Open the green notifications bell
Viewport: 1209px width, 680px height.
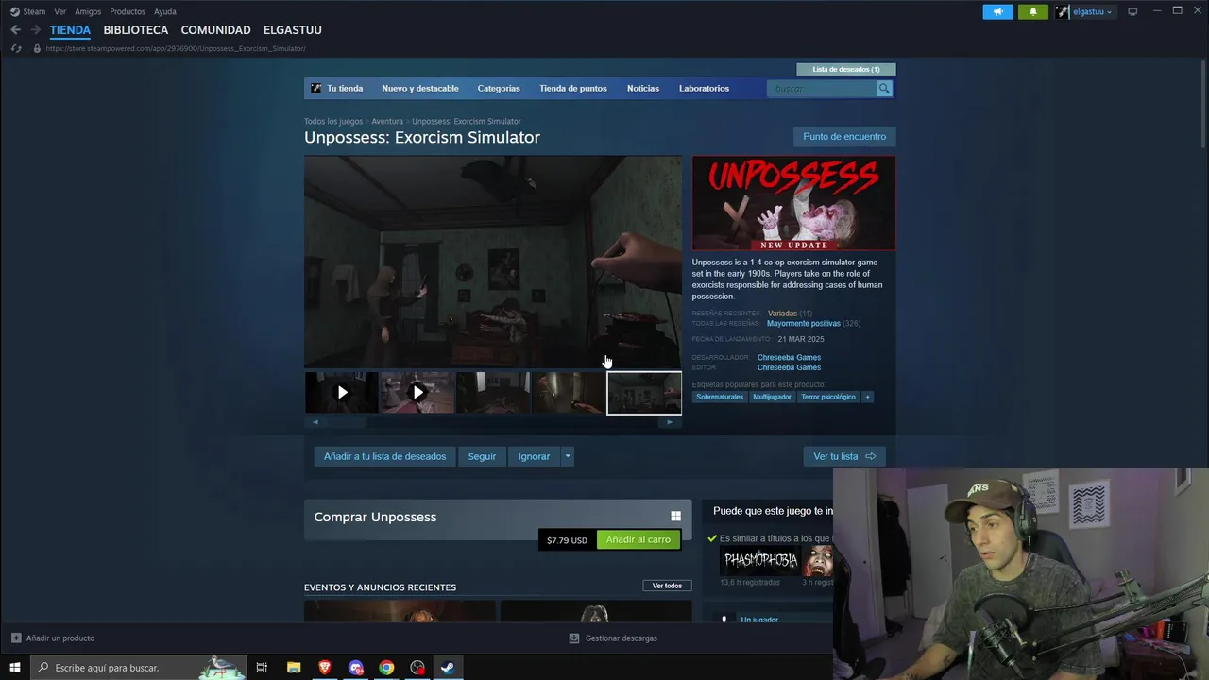[x=1032, y=11]
